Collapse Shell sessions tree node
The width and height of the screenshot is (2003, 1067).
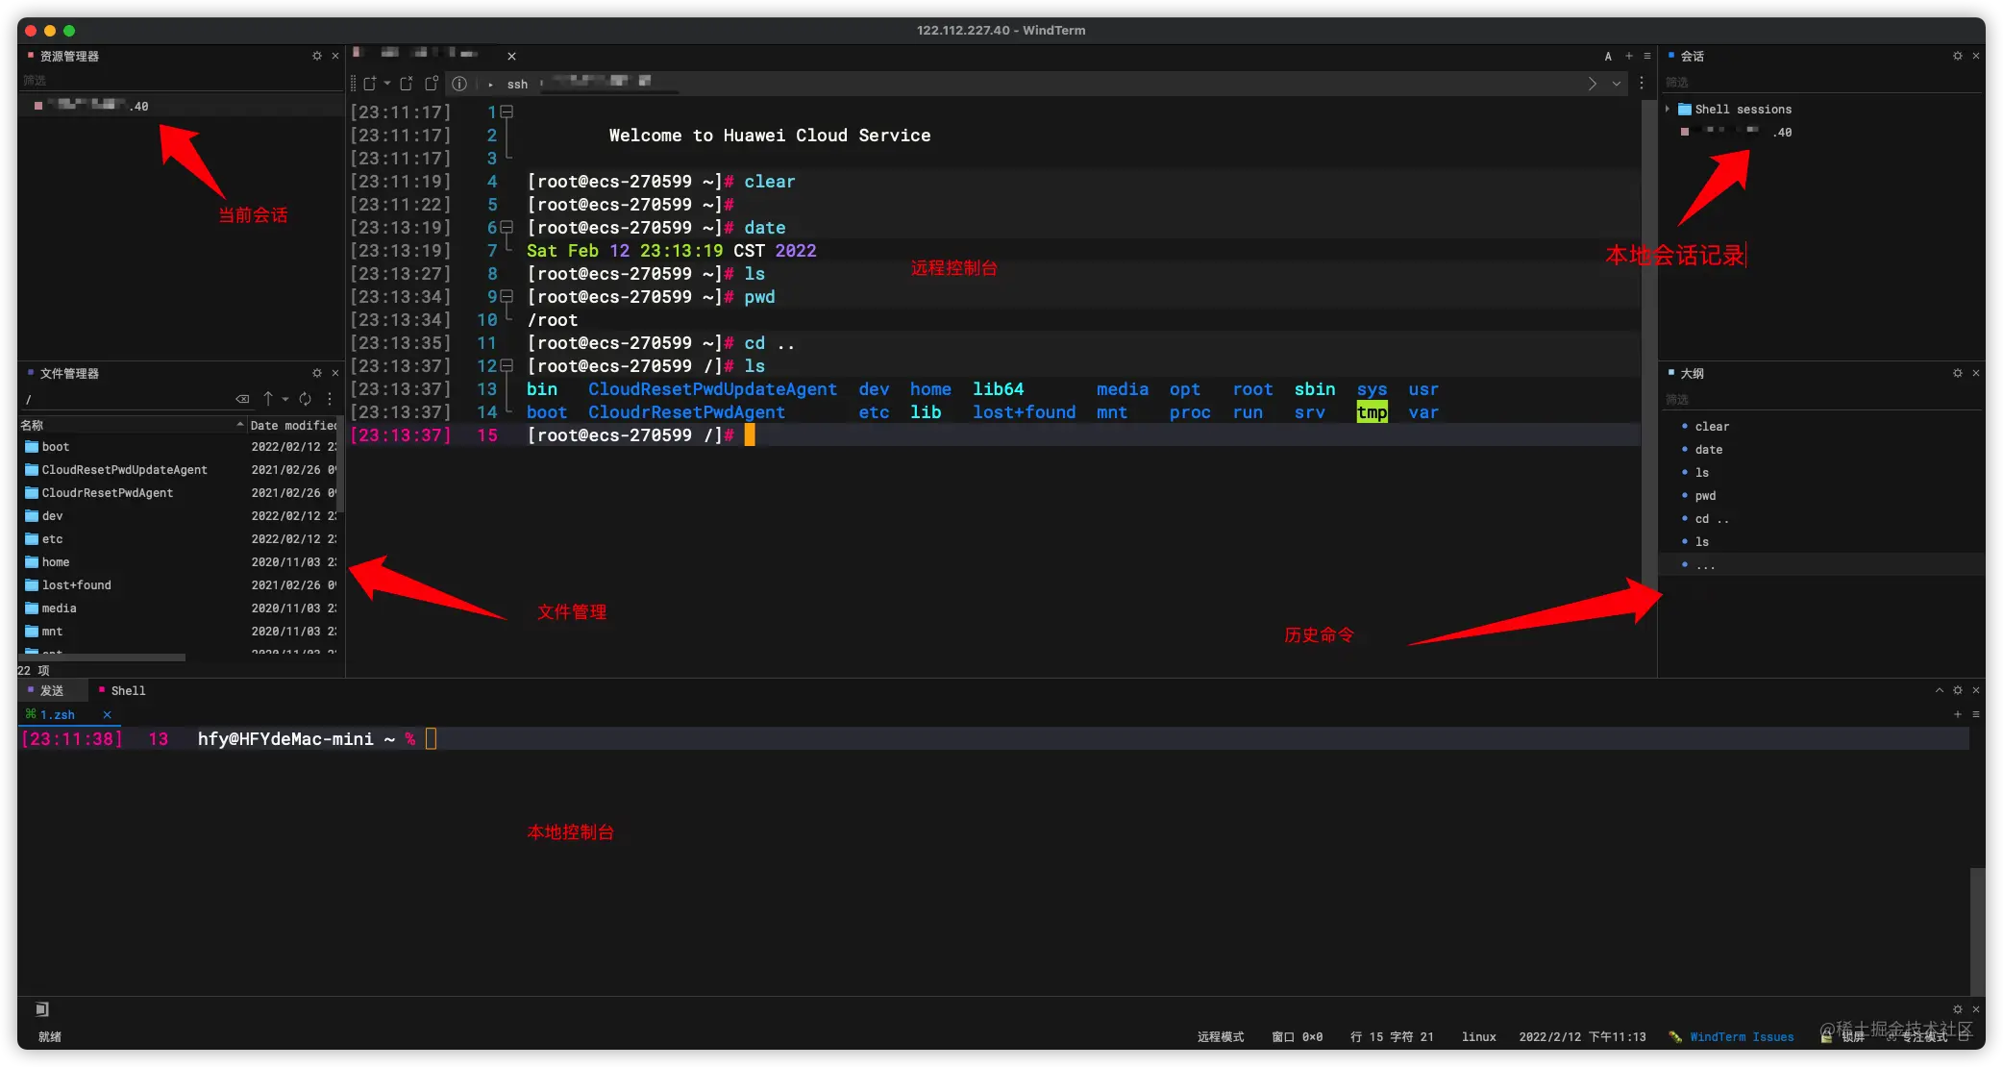click(1668, 109)
